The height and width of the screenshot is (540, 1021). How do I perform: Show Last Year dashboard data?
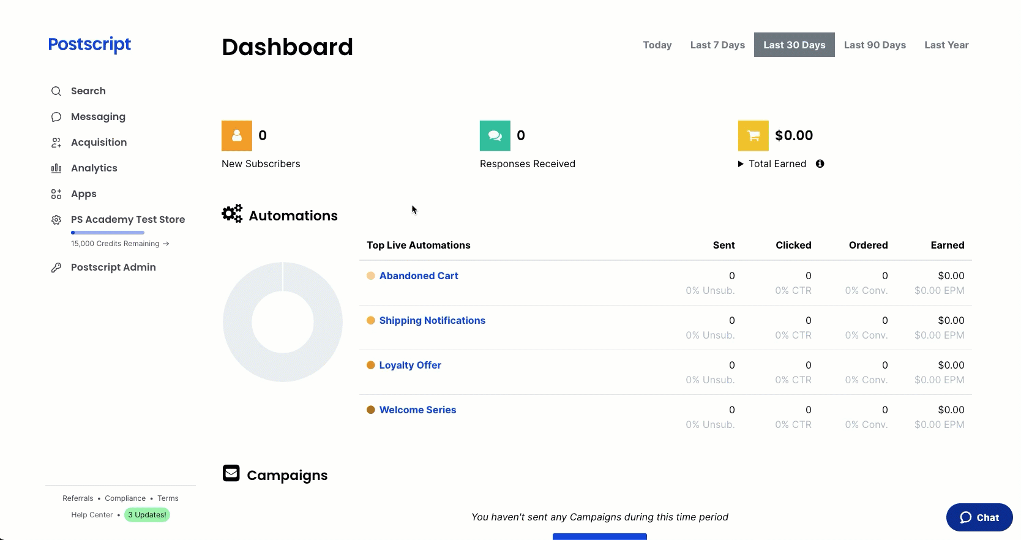click(x=946, y=45)
